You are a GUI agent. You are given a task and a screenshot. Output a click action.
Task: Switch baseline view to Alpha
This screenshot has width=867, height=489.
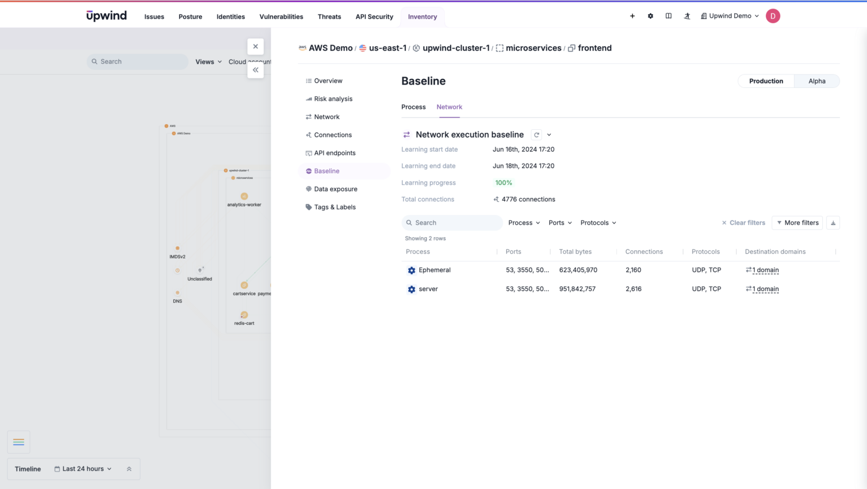point(816,81)
